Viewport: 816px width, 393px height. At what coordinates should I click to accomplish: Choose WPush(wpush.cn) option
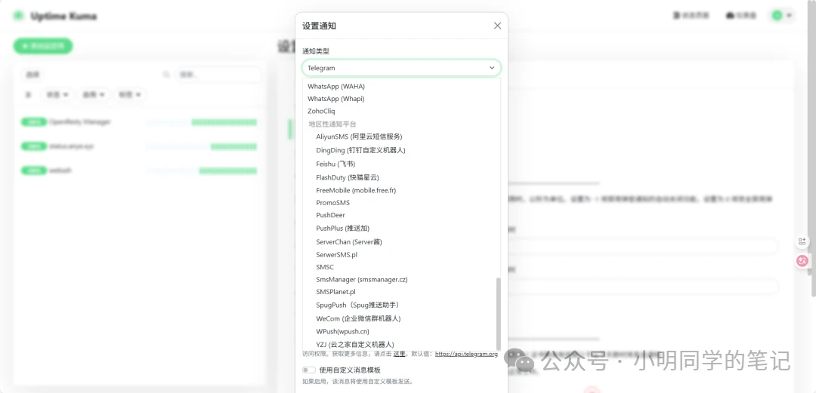342,332
